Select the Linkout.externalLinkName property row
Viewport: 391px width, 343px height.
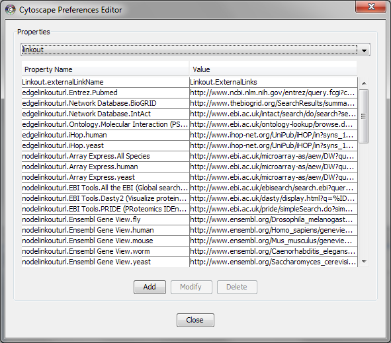[189, 82]
